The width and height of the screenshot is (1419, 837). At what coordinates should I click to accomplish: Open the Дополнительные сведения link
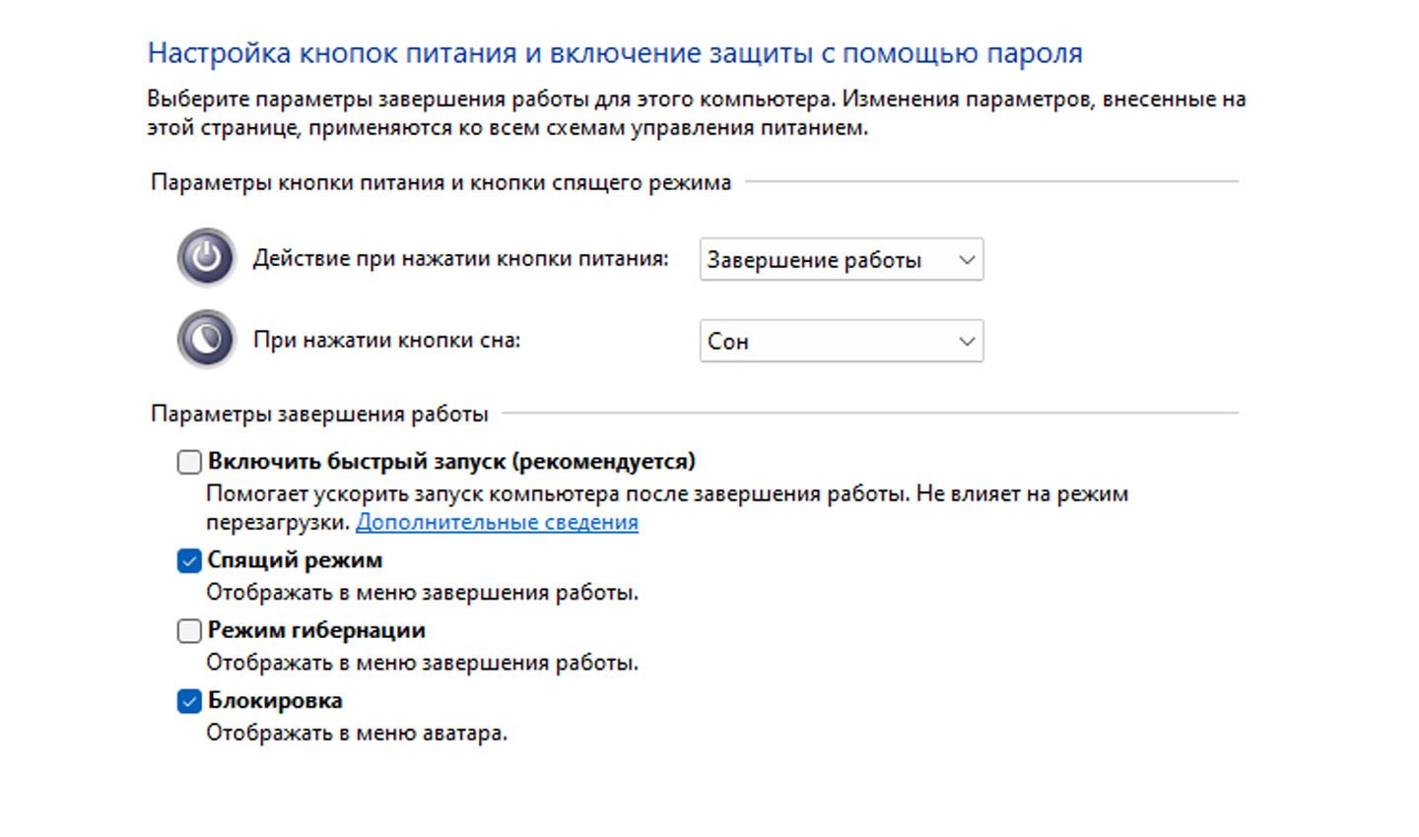(497, 522)
